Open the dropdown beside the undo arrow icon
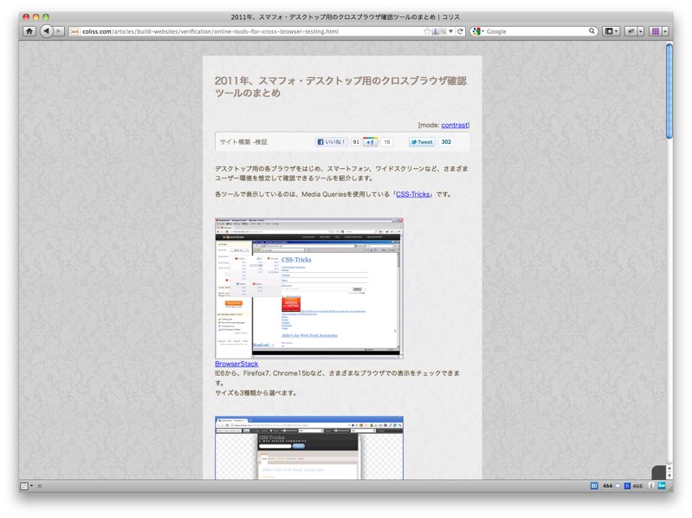This screenshot has height=518, width=692. click(x=641, y=31)
